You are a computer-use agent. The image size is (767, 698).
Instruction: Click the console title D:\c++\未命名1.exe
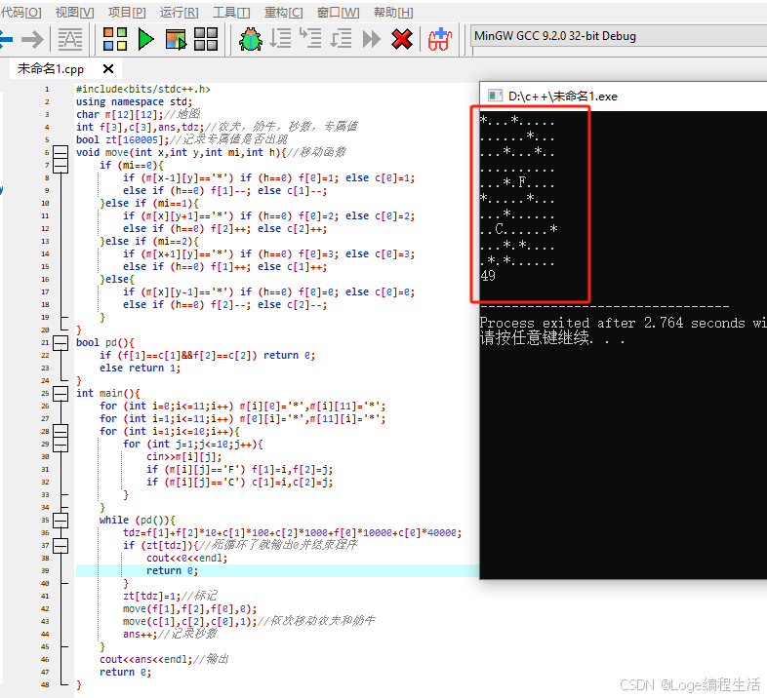pyautogui.click(x=562, y=97)
